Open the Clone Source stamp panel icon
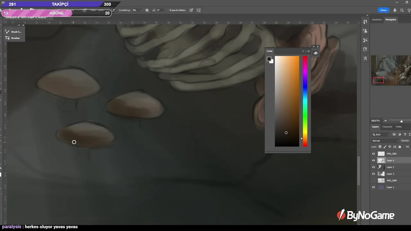Image resolution: width=411 pixels, height=231 pixels. [365, 31]
